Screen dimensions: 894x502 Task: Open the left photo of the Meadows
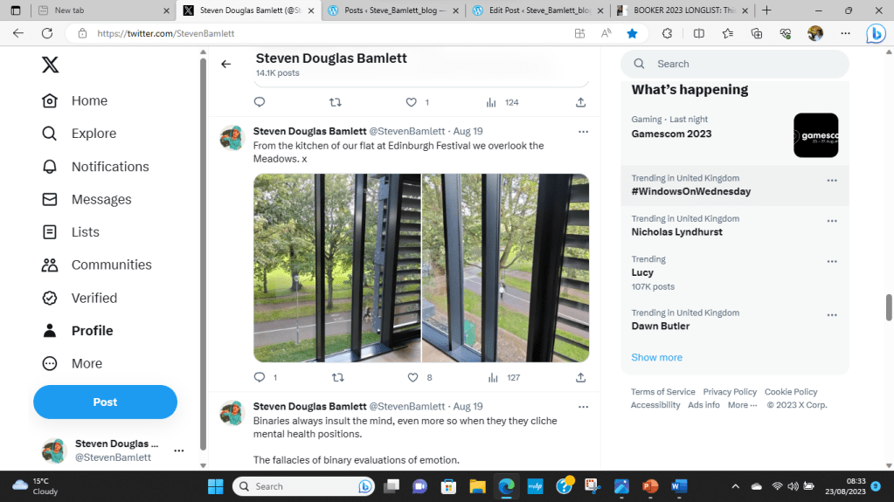coord(337,268)
